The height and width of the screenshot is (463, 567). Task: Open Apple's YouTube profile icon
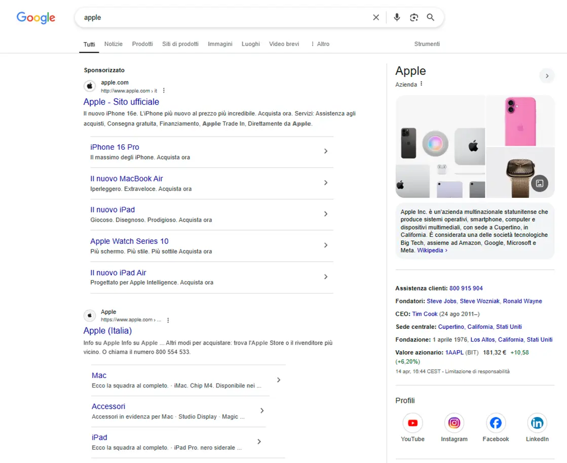[412, 423]
